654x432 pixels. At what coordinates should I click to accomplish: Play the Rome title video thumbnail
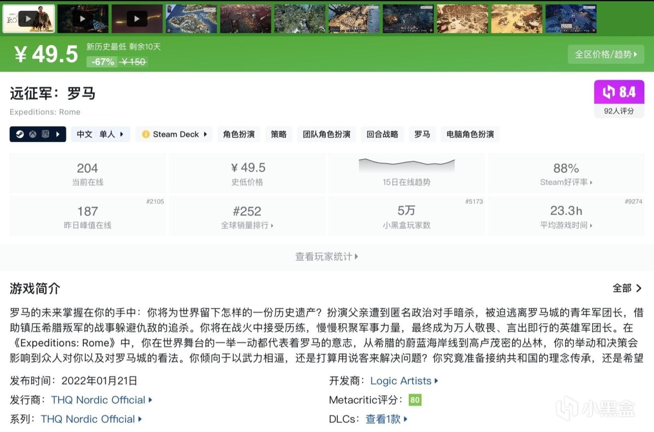[29, 19]
